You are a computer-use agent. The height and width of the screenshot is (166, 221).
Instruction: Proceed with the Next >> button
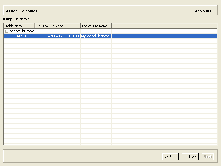tap(190, 157)
